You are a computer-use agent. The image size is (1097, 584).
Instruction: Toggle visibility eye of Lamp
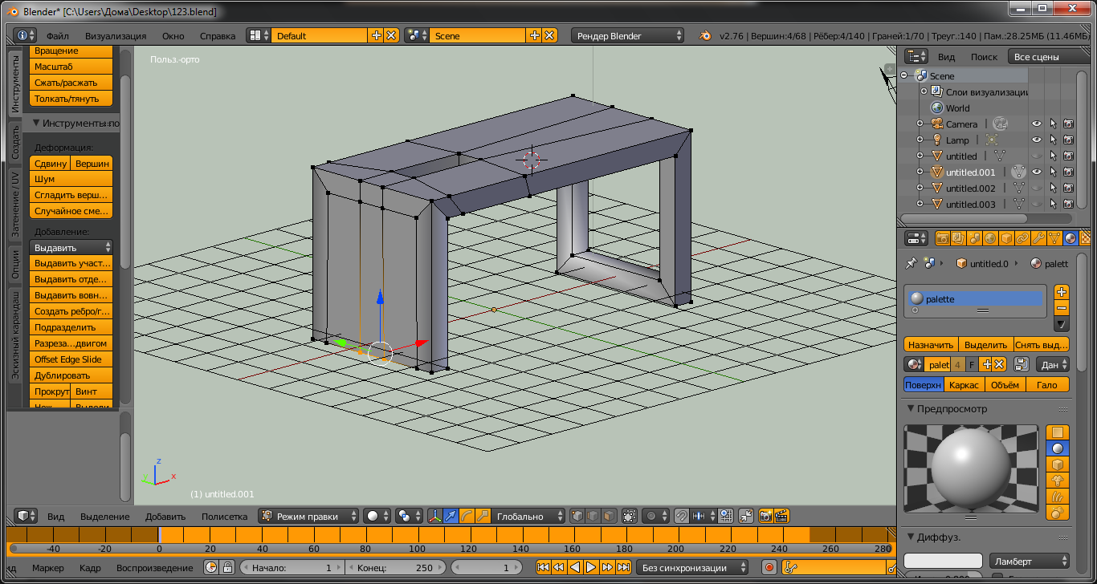[x=1037, y=140]
